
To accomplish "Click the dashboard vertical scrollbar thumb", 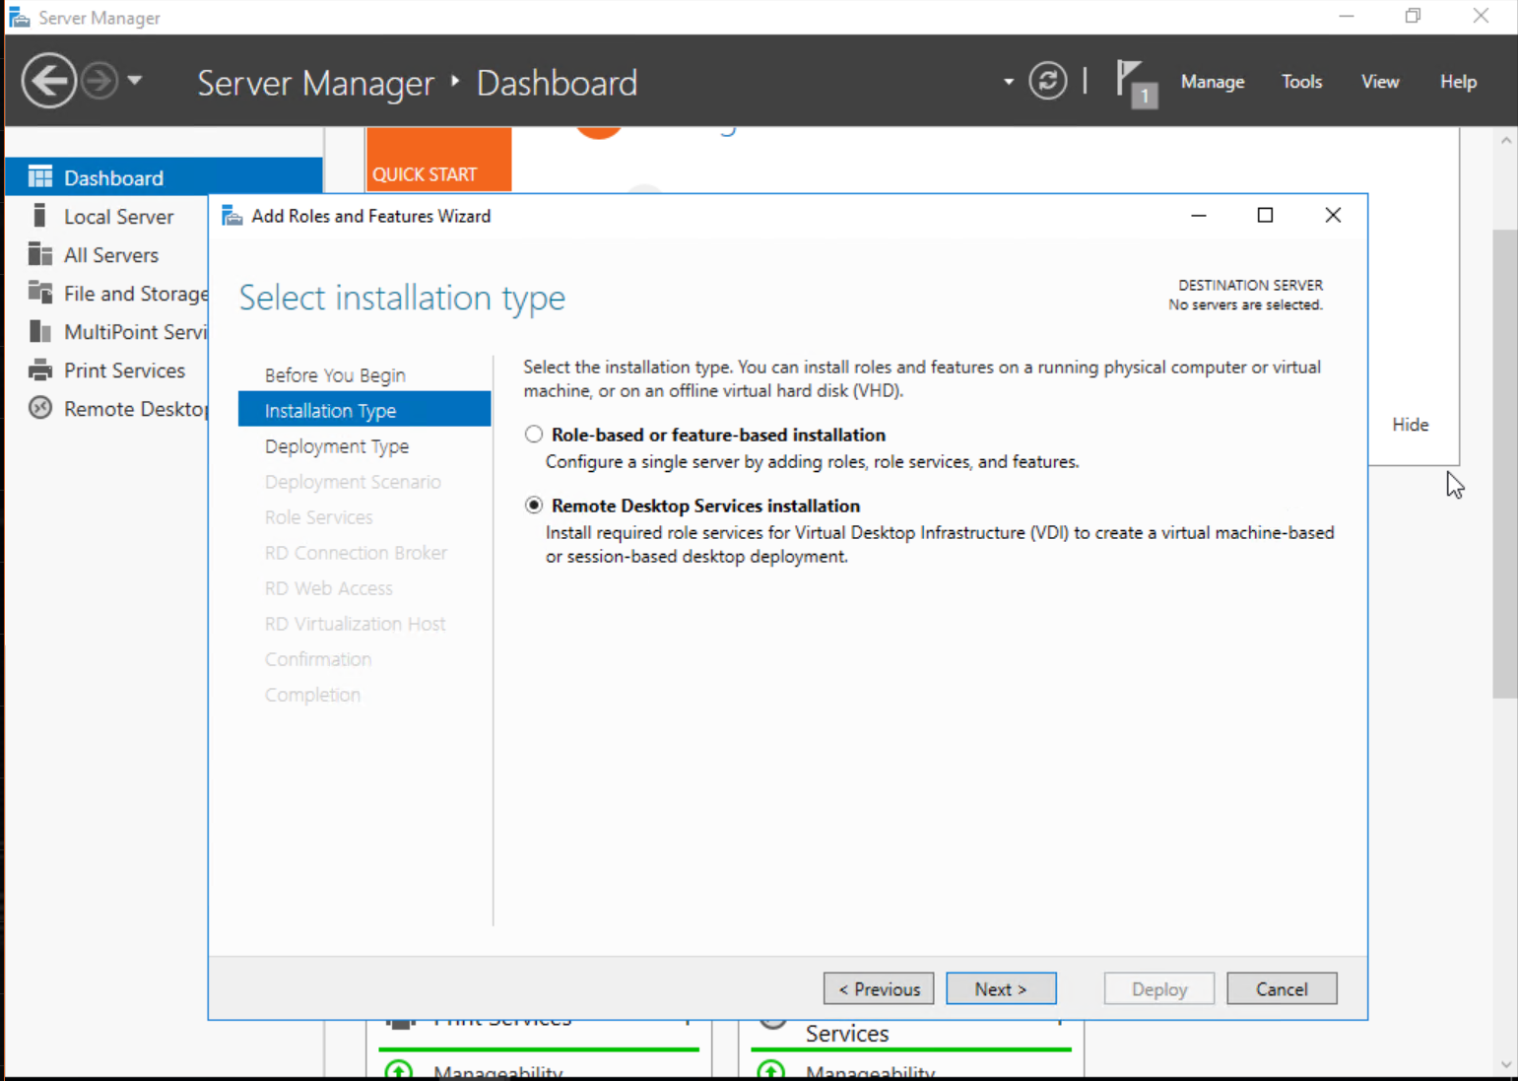I will (x=1505, y=463).
